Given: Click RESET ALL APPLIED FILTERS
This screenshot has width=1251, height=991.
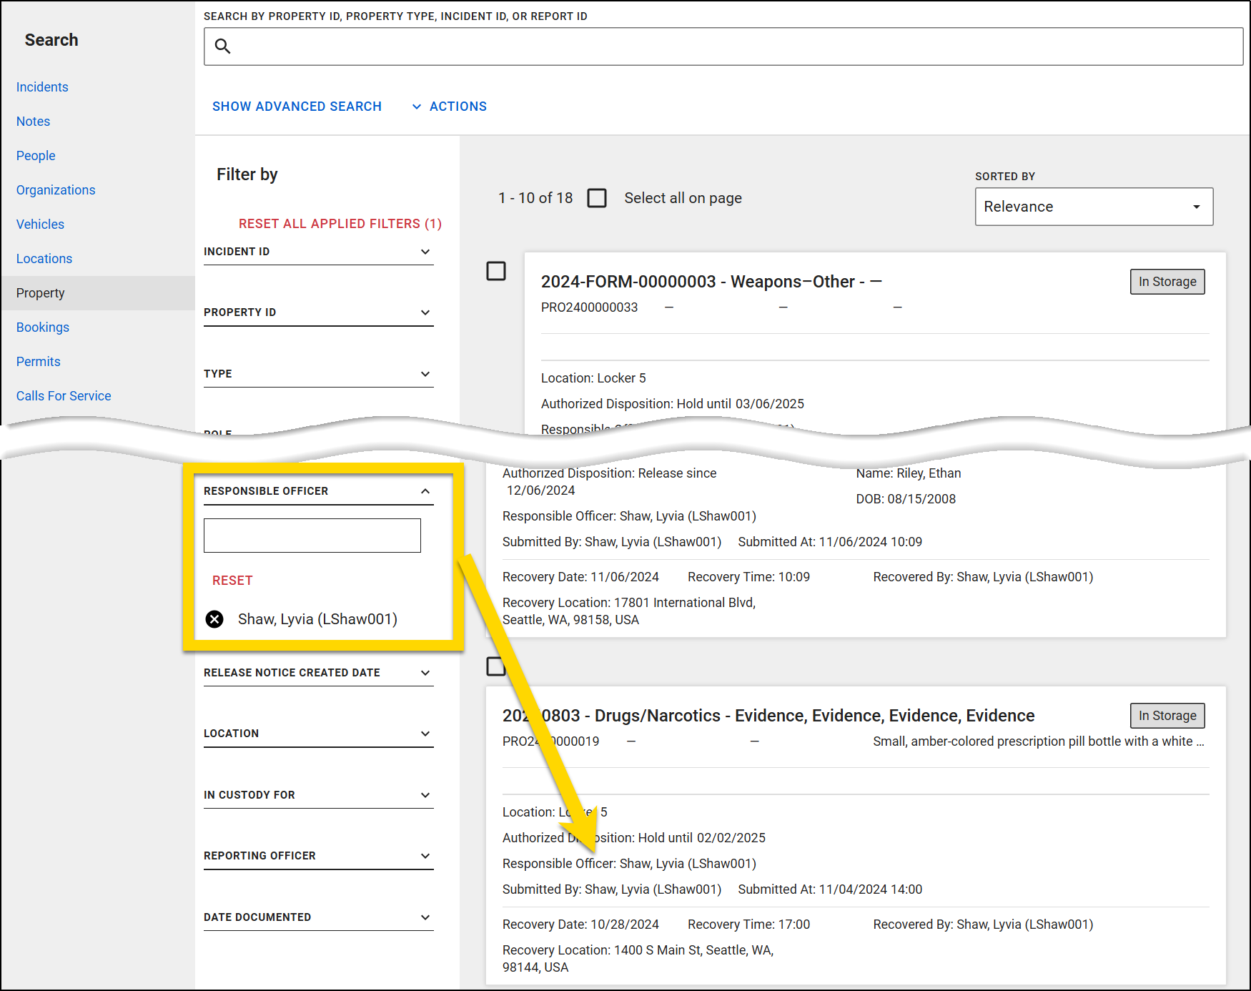Looking at the screenshot, I should [x=340, y=223].
